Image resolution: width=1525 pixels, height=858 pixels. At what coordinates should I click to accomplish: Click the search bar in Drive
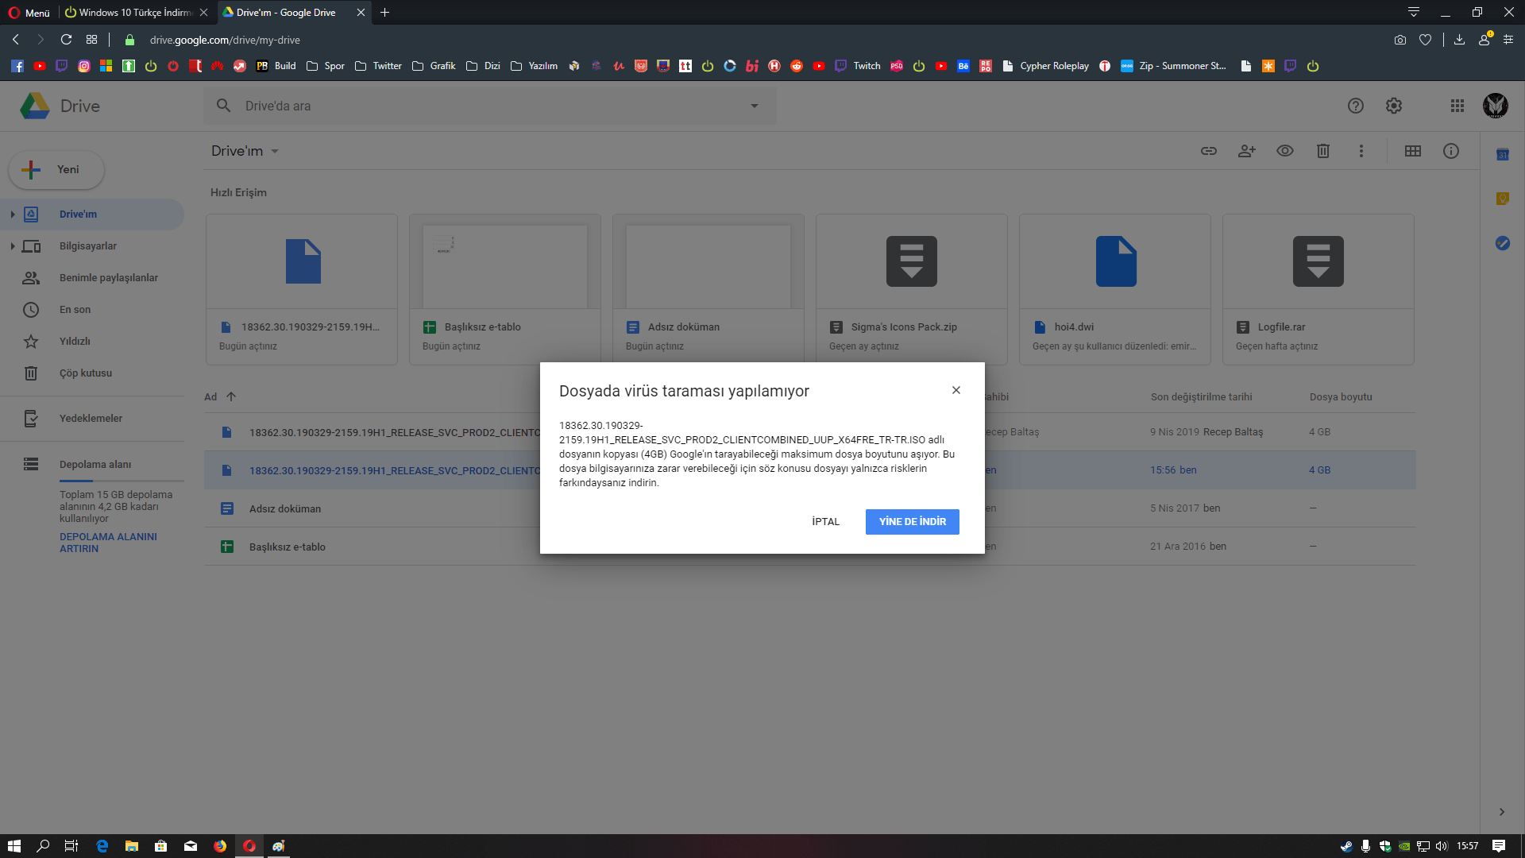click(x=487, y=105)
